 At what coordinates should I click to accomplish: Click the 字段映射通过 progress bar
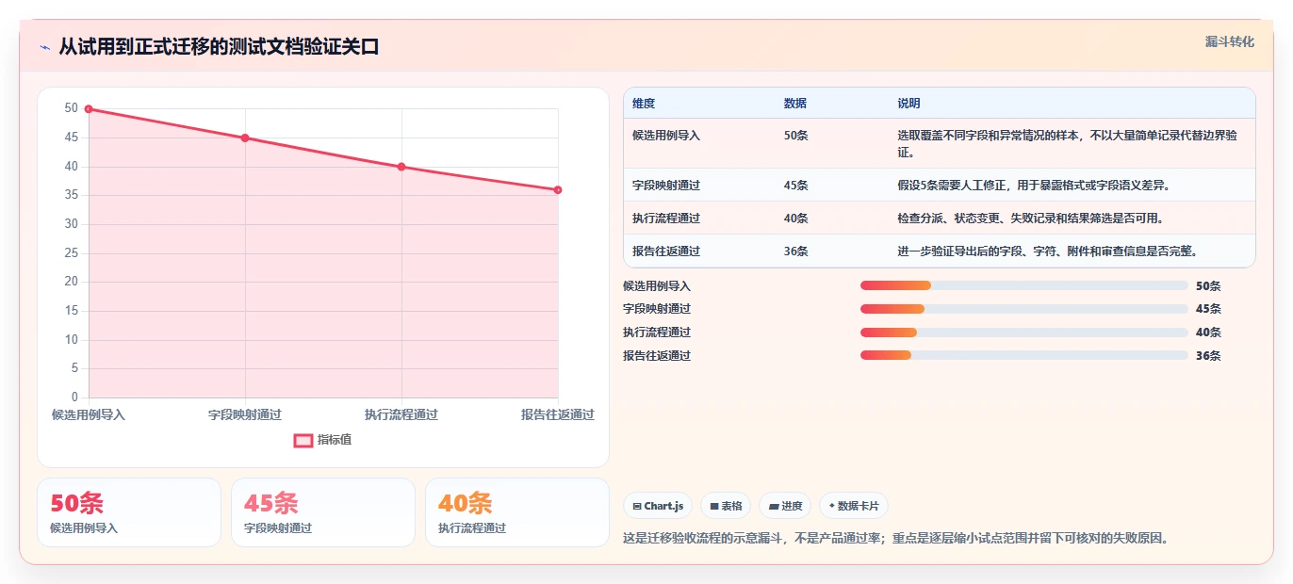point(1023,309)
